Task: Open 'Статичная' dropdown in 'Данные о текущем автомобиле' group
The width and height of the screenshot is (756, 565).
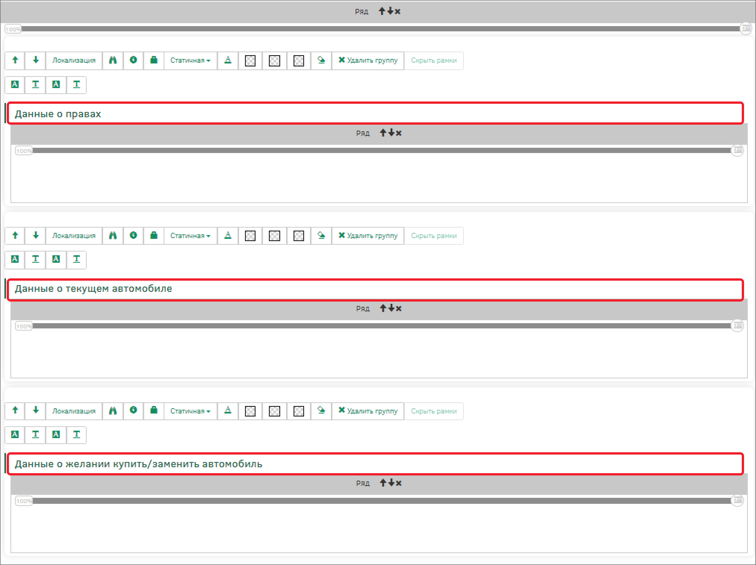Action: 190,236
